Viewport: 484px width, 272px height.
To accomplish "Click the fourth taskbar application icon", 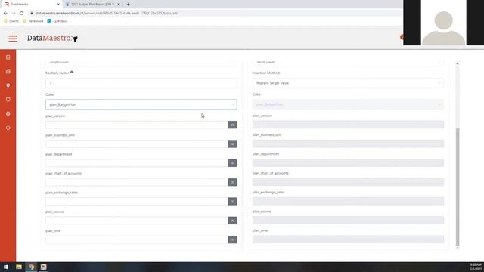I will coord(44,267).
